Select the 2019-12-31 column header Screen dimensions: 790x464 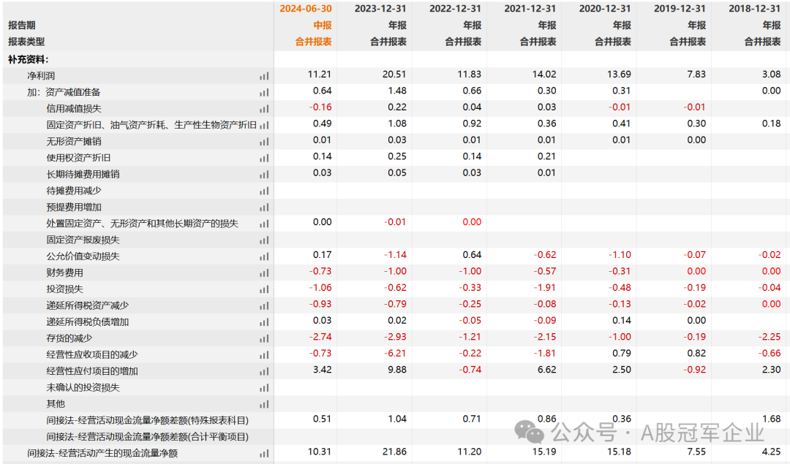click(680, 9)
